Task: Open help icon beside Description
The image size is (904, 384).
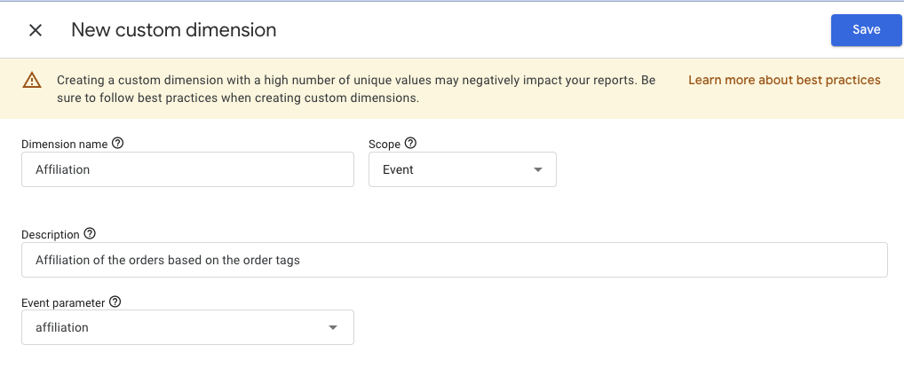Action: (x=89, y=234)
